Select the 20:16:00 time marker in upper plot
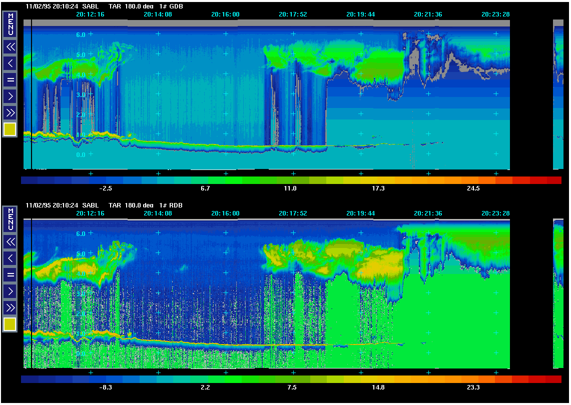This screenshot has width=571, height=405. point(225,14)
